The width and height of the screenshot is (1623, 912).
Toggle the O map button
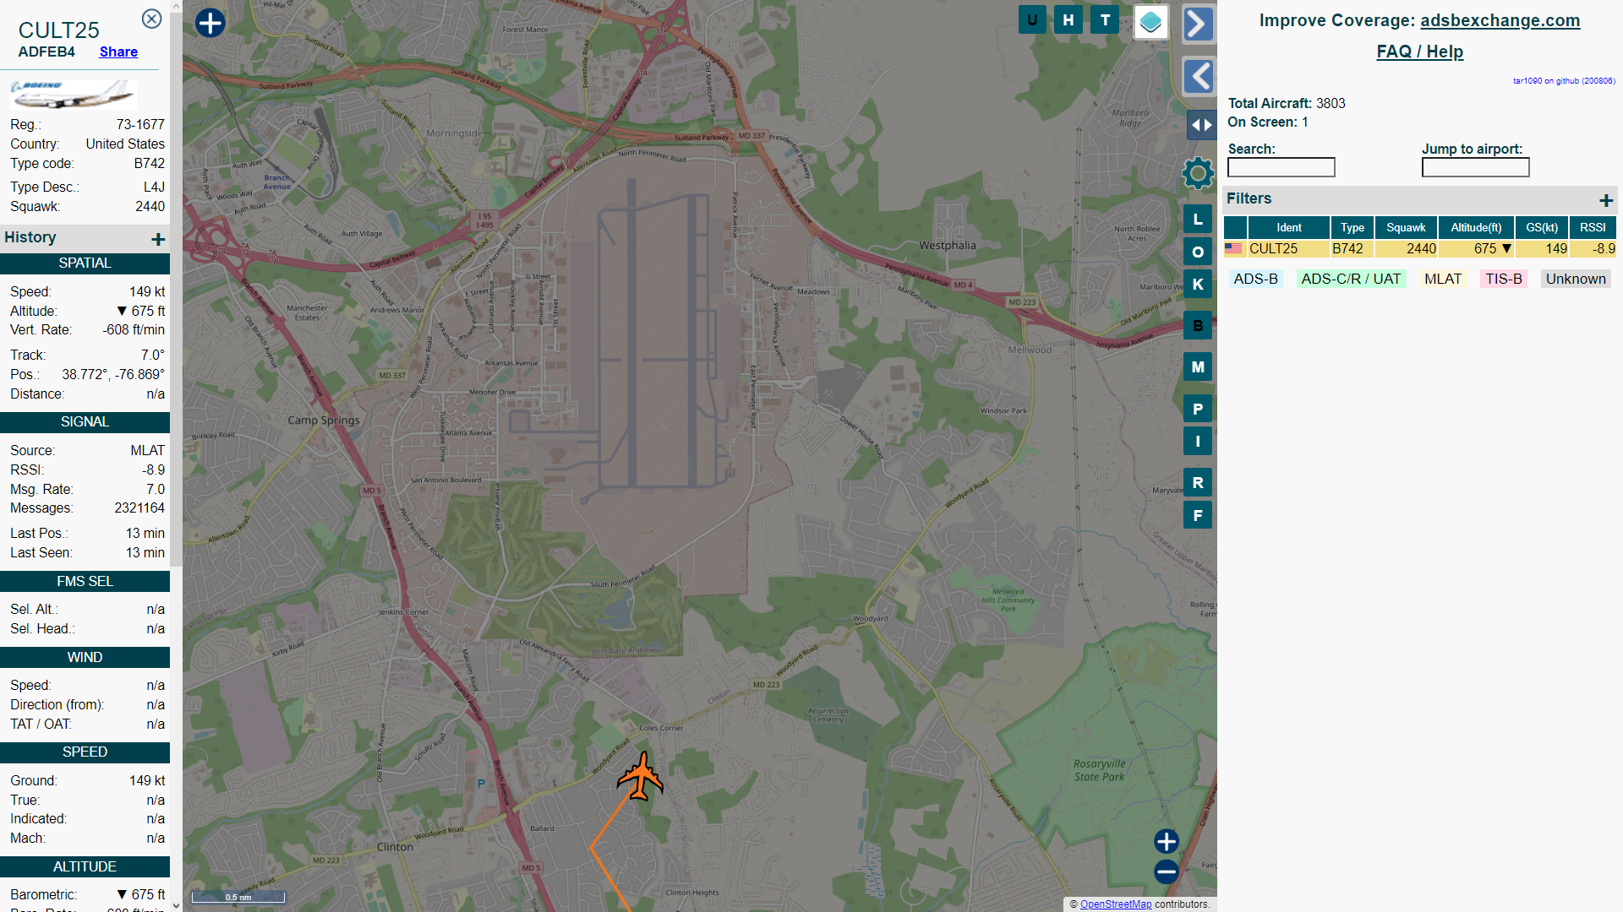click(x=1198, y=252)
